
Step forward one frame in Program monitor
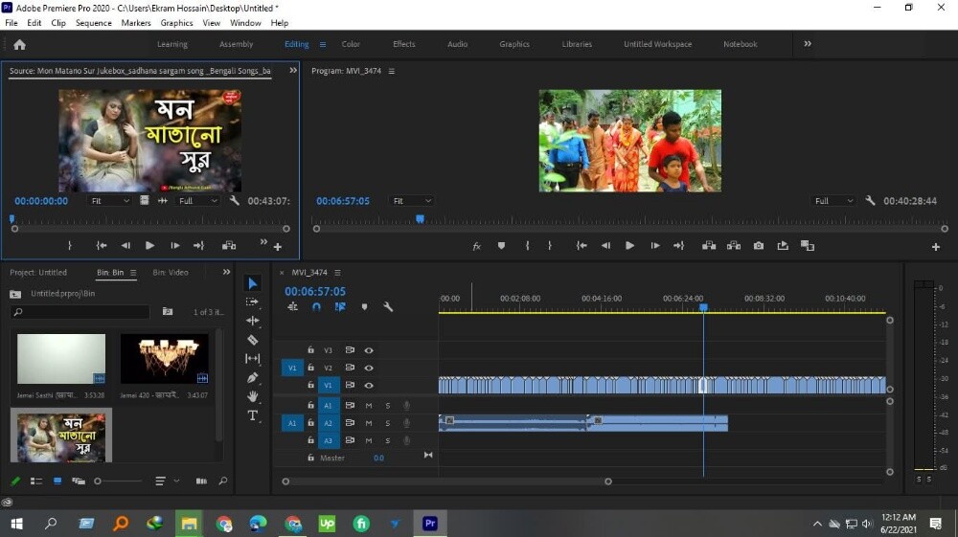[655, 246]
